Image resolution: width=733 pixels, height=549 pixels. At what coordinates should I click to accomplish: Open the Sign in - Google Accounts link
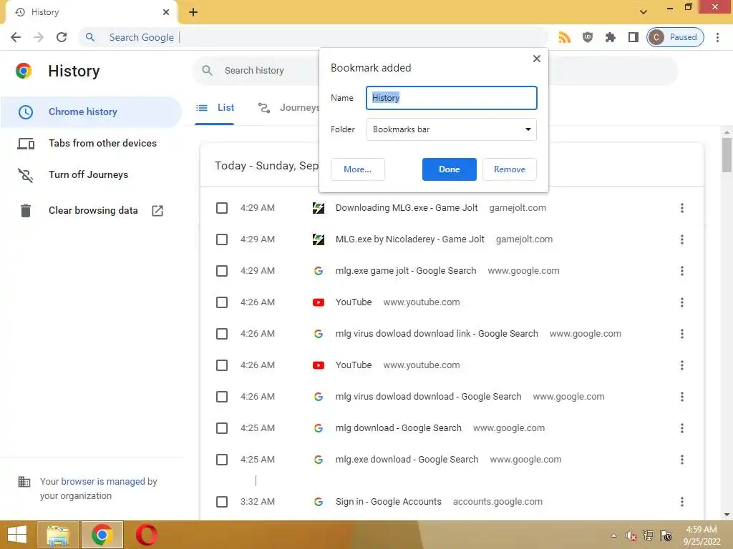389,502
